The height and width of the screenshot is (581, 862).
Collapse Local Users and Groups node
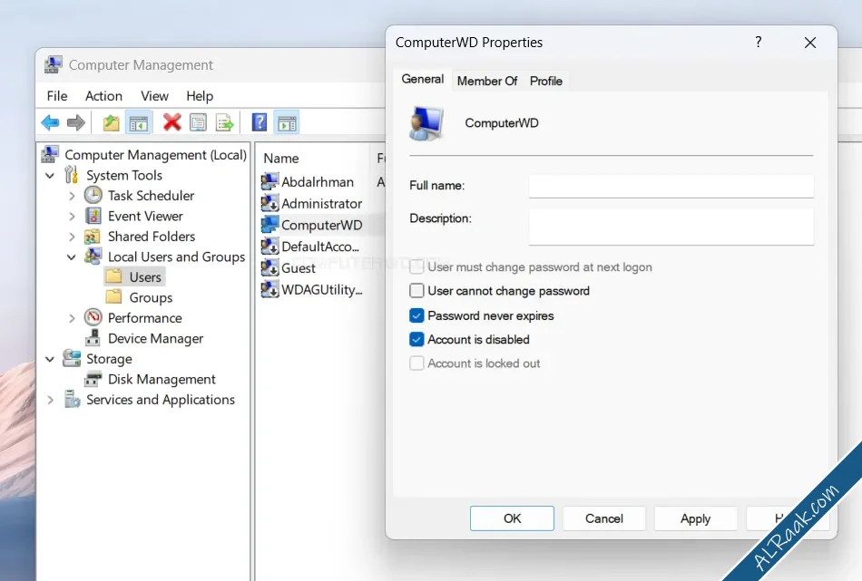tap(72, 257)
